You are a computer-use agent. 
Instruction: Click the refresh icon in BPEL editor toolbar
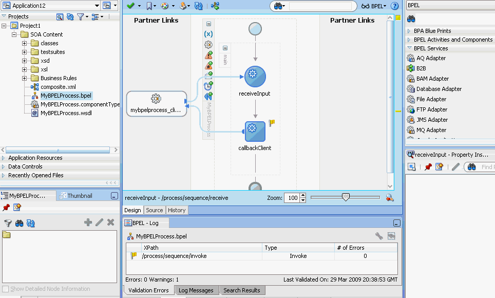[x=198, y=6]
